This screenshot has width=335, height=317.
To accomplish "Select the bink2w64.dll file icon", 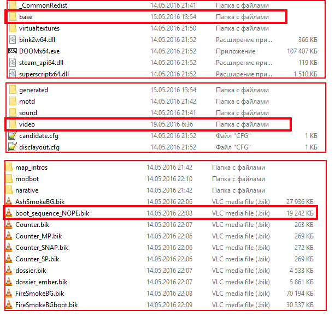I will pos(13,40).
